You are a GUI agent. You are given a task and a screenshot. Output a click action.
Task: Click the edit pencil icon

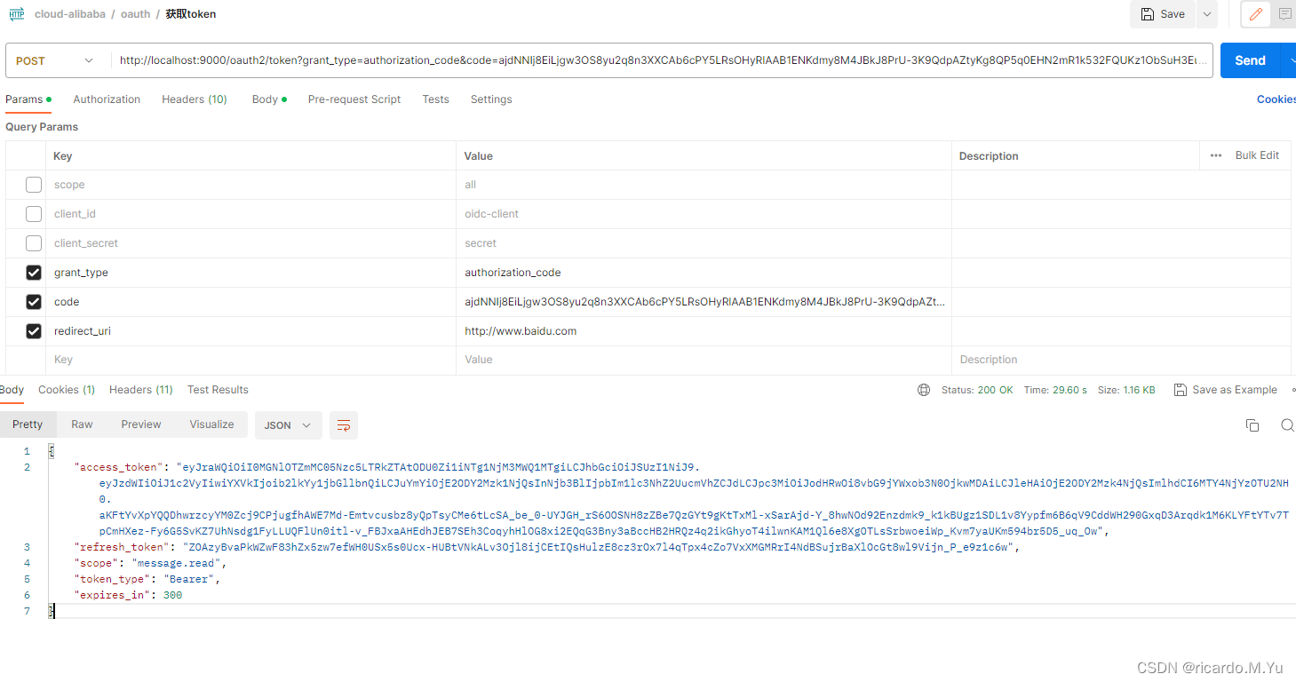pos(1256,14)
